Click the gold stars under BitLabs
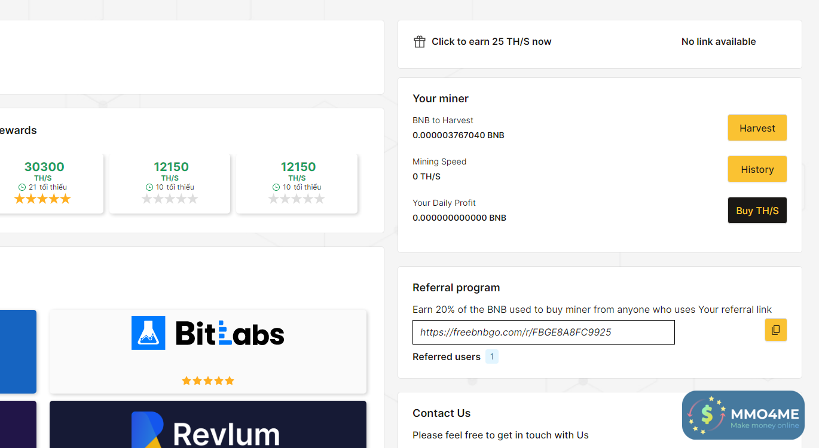 [x=208, y=381]
